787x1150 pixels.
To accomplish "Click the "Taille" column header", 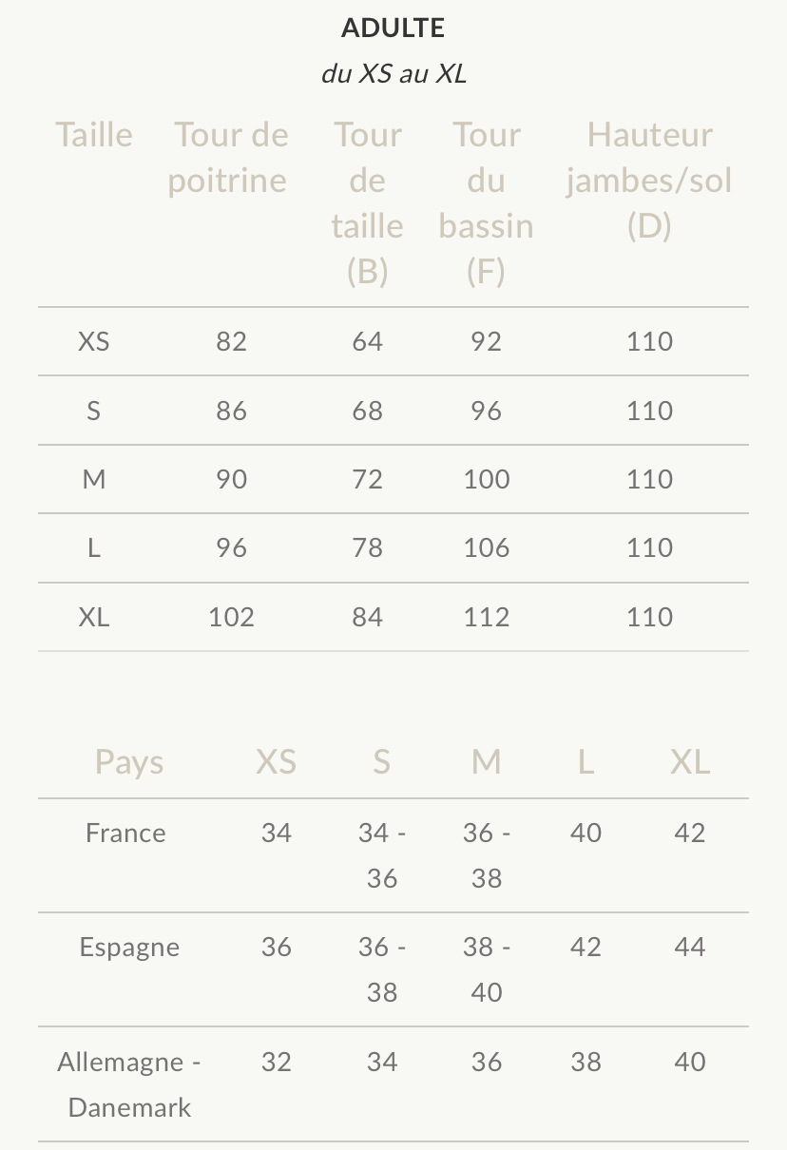I will point(93,135).
